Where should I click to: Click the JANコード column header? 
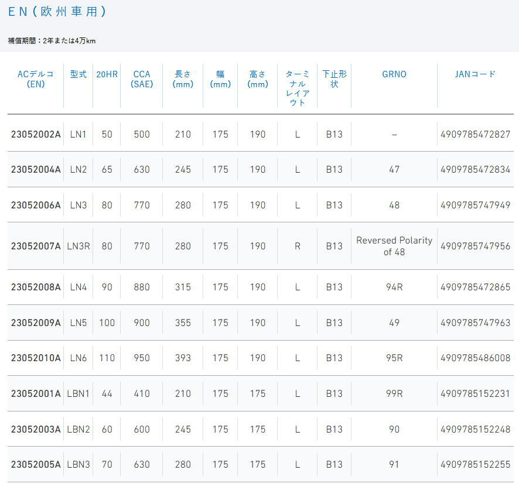475,74
